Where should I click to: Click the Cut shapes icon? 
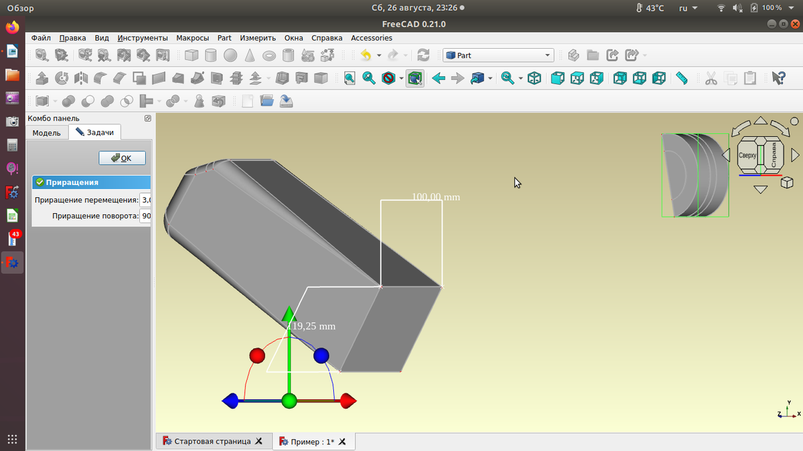(x=88, y=102)
